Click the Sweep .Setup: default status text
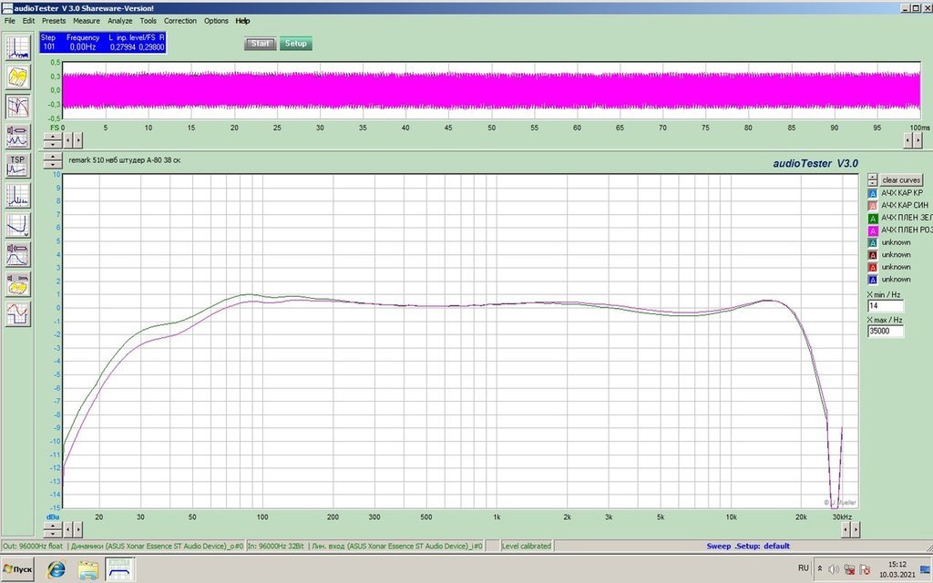Viewport: 933px width, 583px height. pos(748,547)
